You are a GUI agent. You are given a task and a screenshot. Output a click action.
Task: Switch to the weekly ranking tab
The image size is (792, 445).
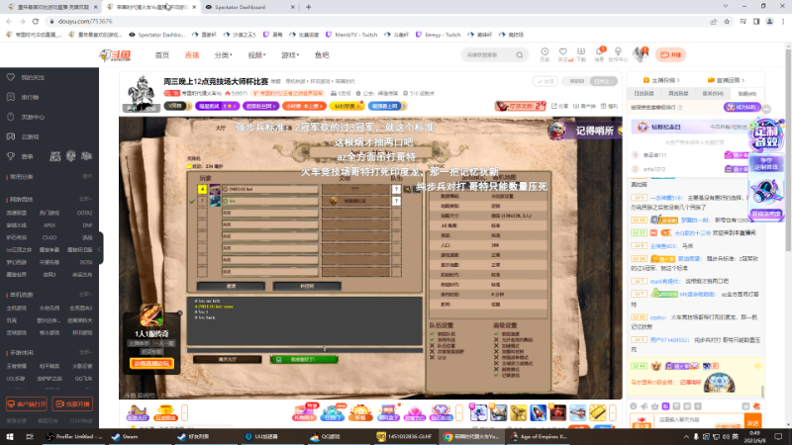(678, 94)
